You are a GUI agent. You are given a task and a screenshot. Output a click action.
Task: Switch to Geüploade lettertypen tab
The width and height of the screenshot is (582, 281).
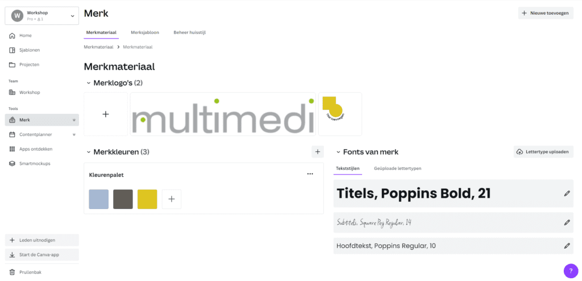point(397,168)
